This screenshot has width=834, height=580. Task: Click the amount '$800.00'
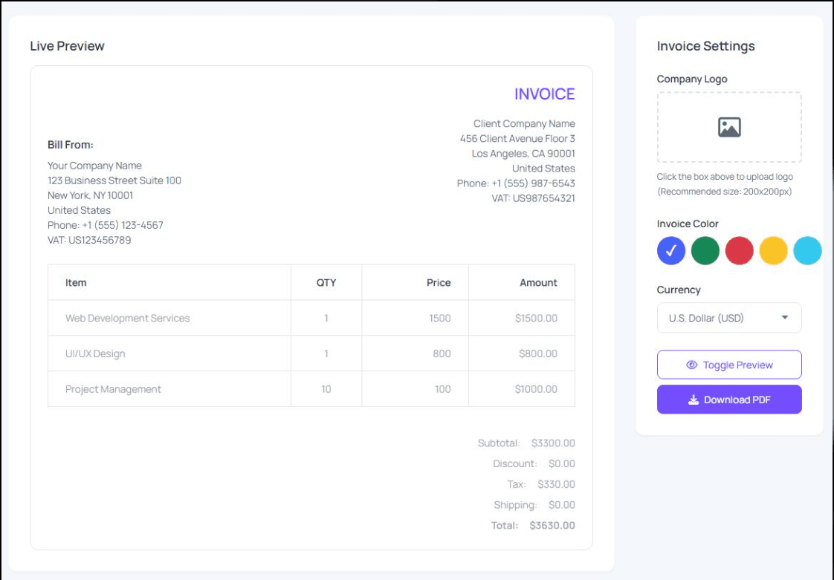538,353
